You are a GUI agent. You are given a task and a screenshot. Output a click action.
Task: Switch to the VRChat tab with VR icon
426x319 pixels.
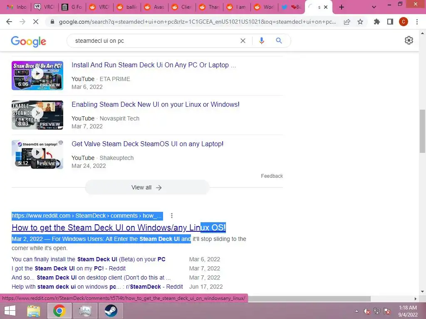[44, 7]
